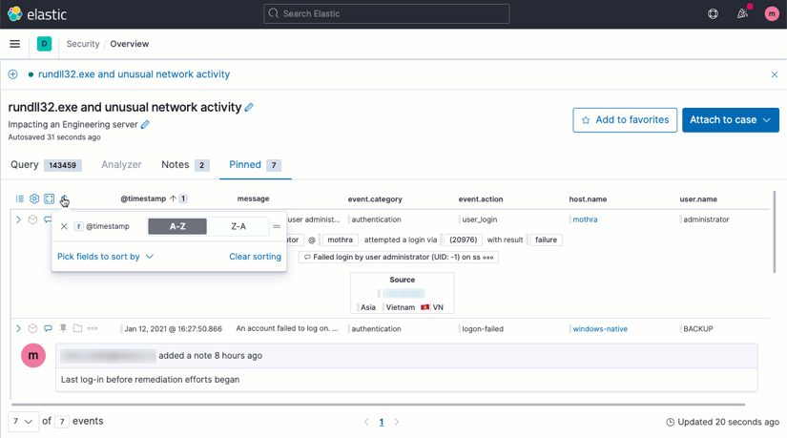Viewport: 787px width, 438px height.
Task: Open the mothra host link
Action: coord(585,219)
